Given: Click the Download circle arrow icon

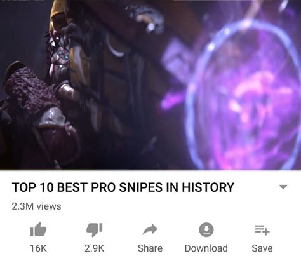Looking at the screenshot, I should coord(206,230).
